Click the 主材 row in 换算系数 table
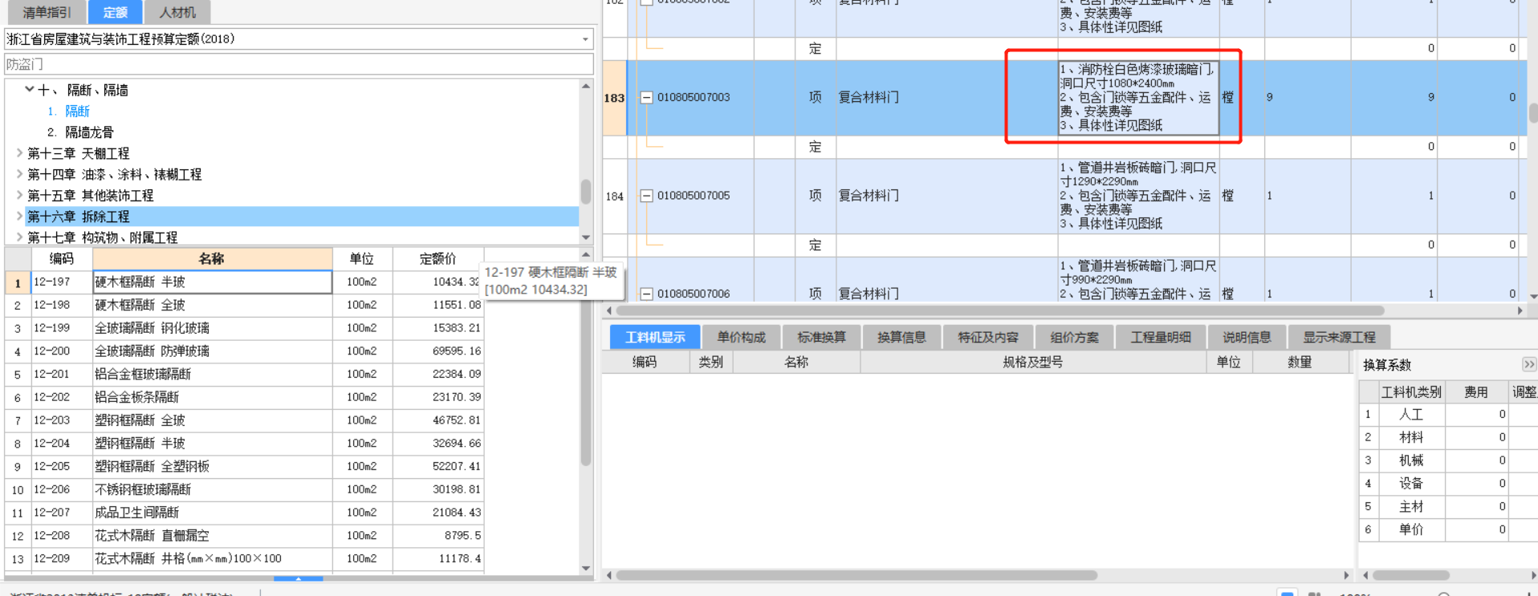 click(1448, 507)
